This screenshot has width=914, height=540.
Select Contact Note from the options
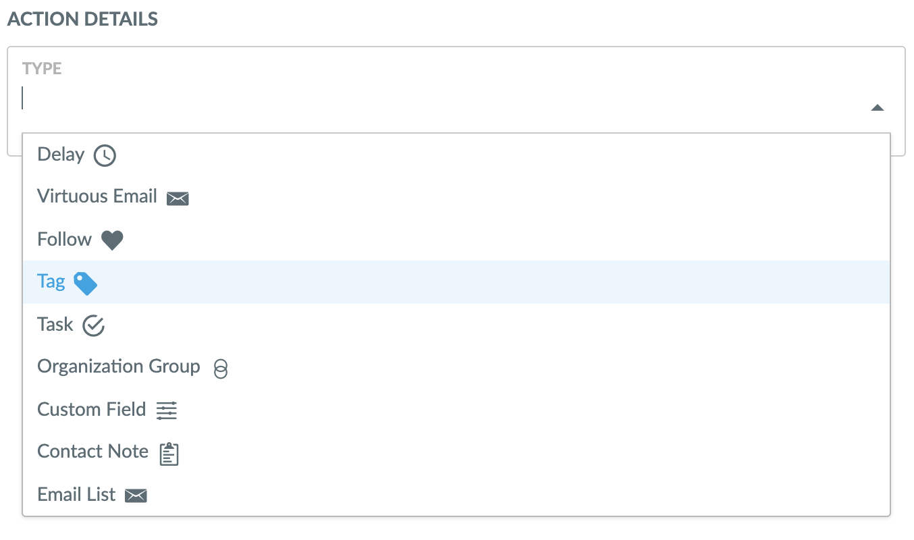click(x=93, y=452)
